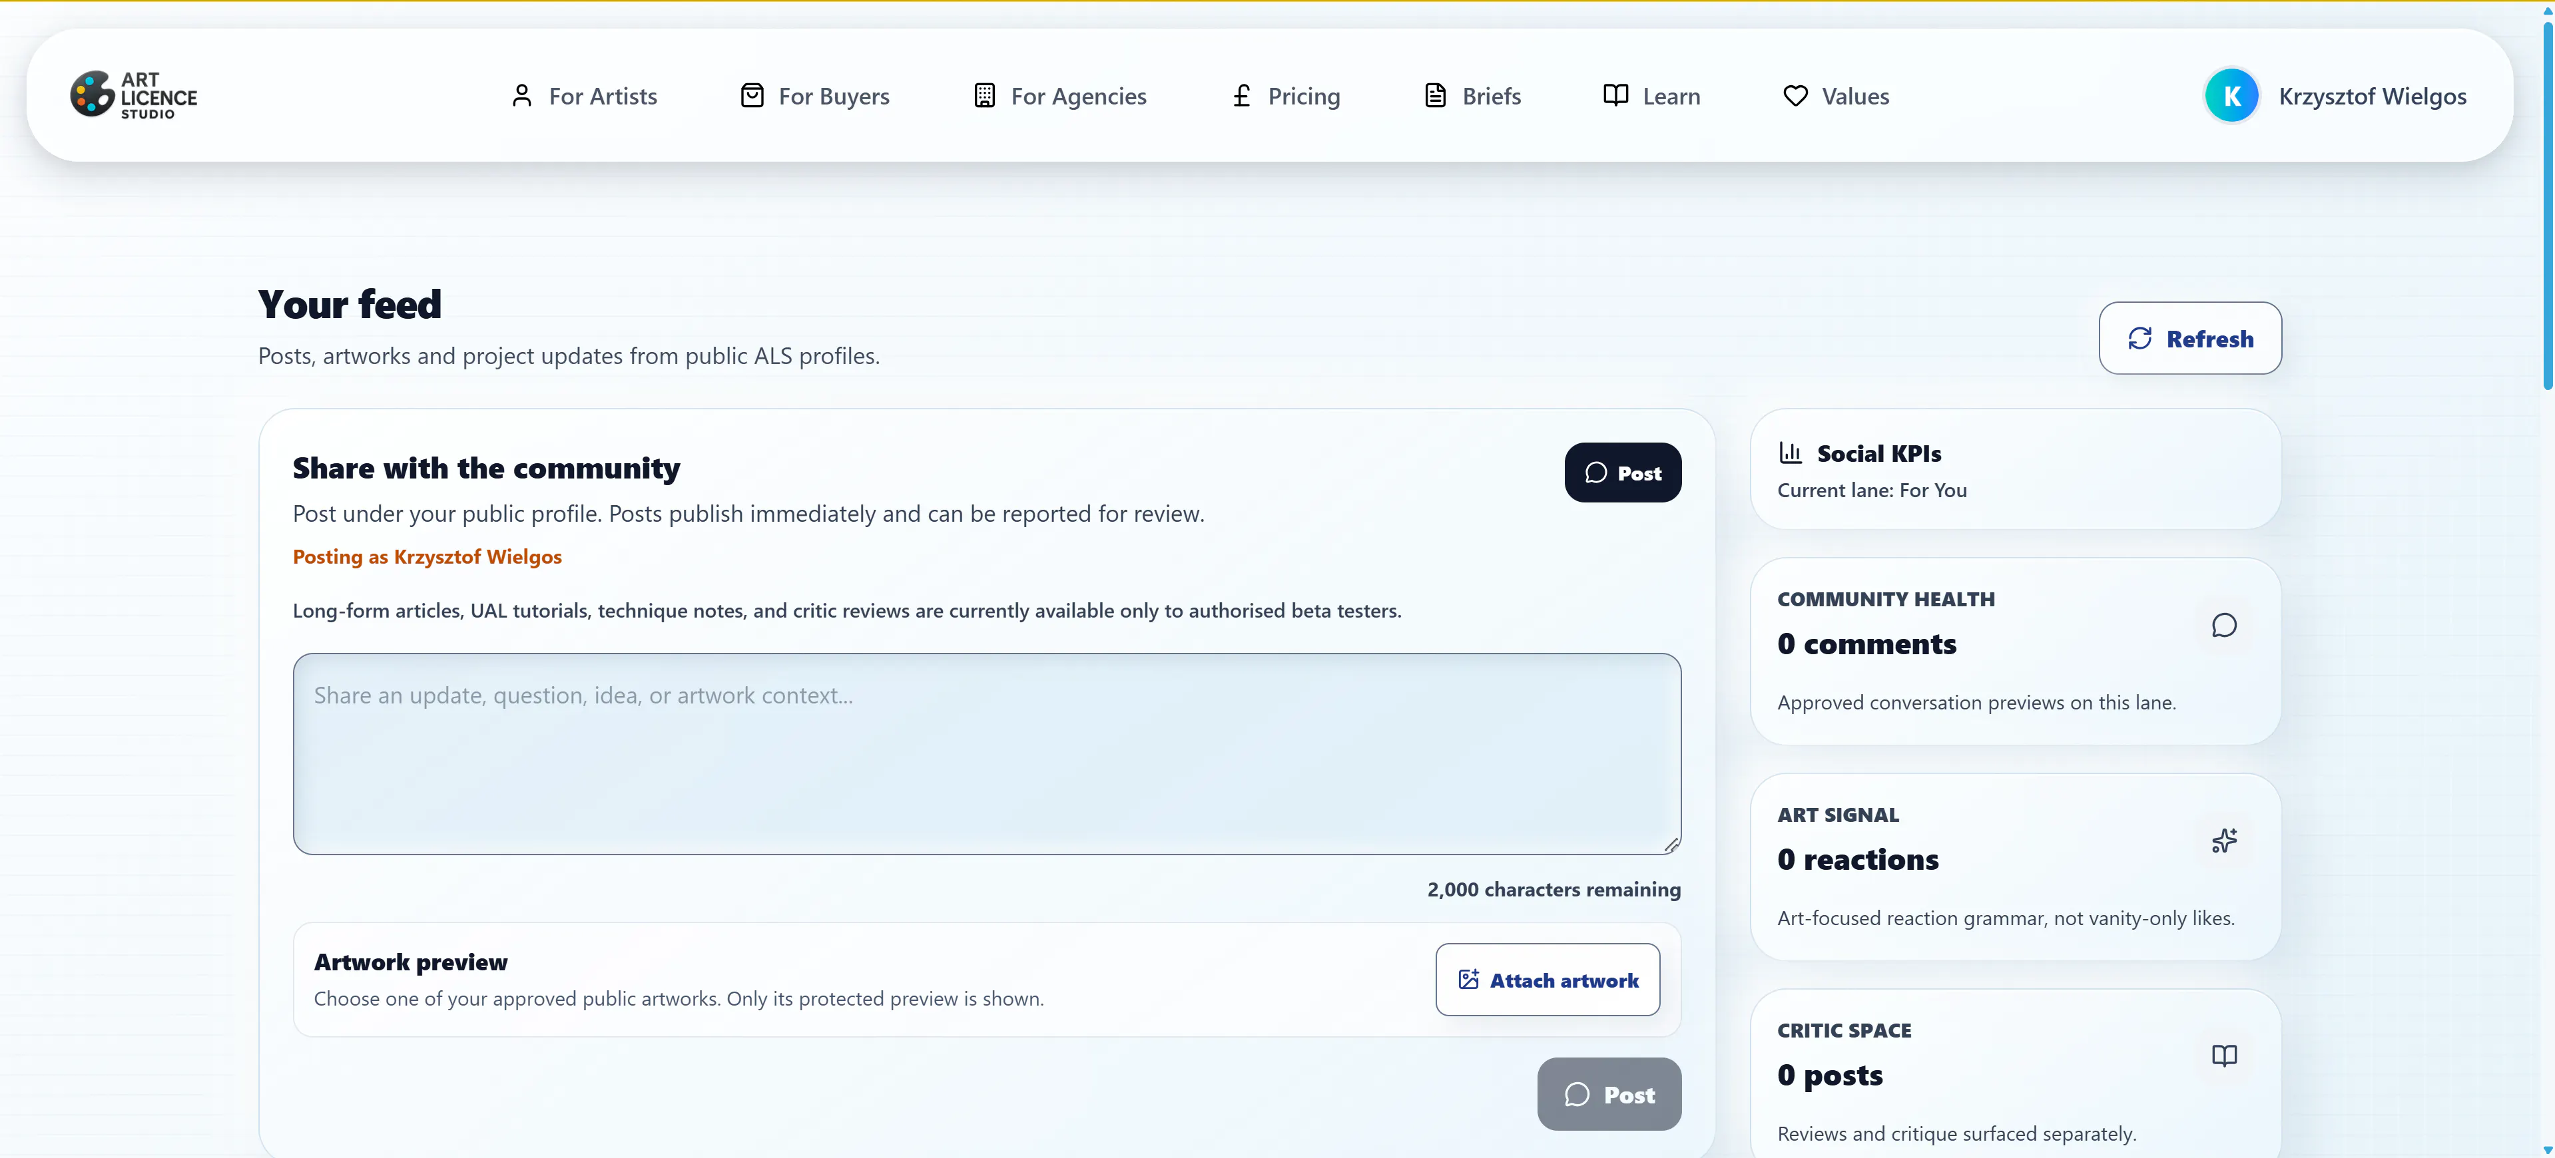Click the '0 reactions' value
The width and height of the screenshot is (2555, 1158).
1858,859
